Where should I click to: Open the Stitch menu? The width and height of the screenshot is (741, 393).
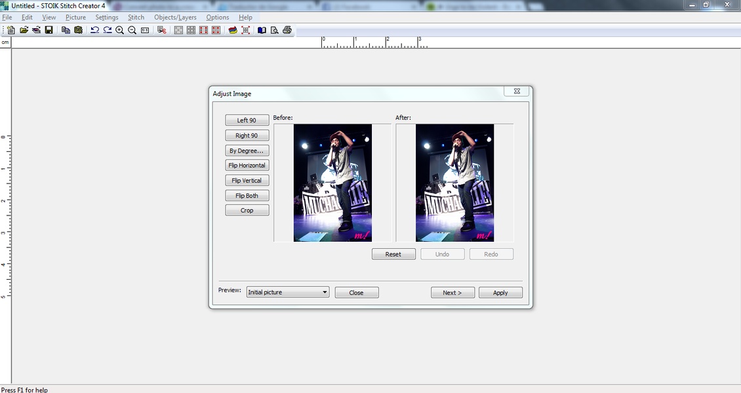[x=136, y=17]
